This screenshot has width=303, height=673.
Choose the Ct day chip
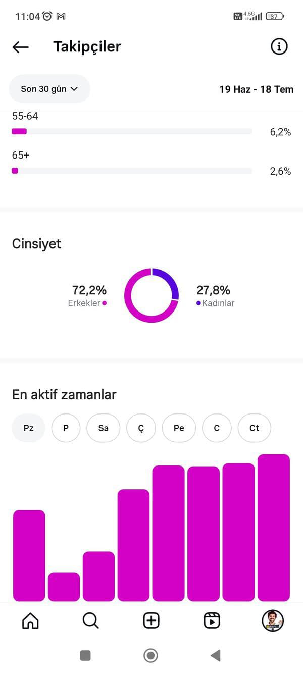click(x=255, y=428)
